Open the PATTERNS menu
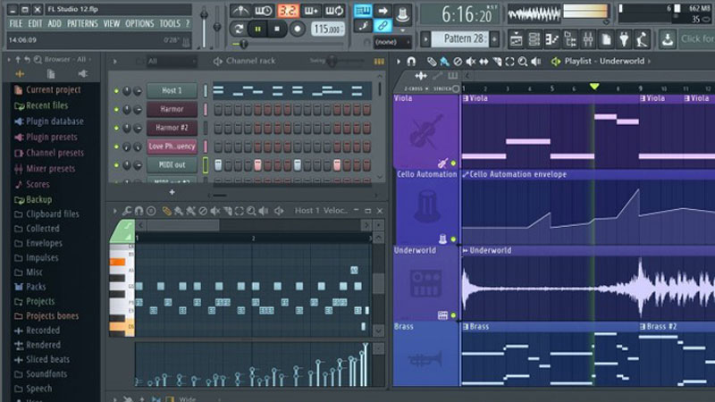Viewport: 715px width, 402px height. point(82,23)
